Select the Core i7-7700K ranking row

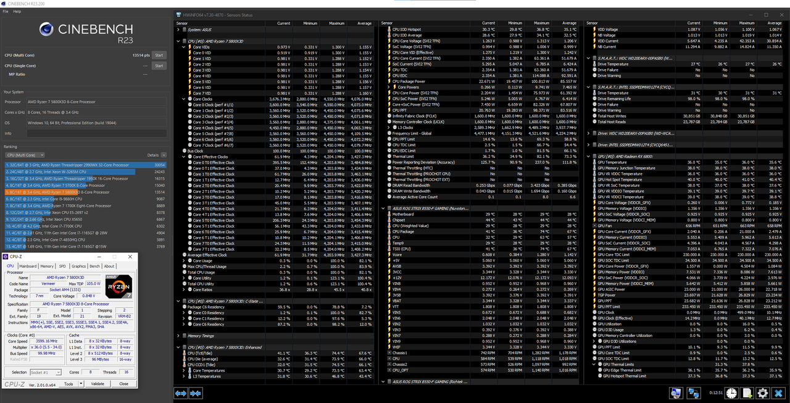click(x=85, y=226)
